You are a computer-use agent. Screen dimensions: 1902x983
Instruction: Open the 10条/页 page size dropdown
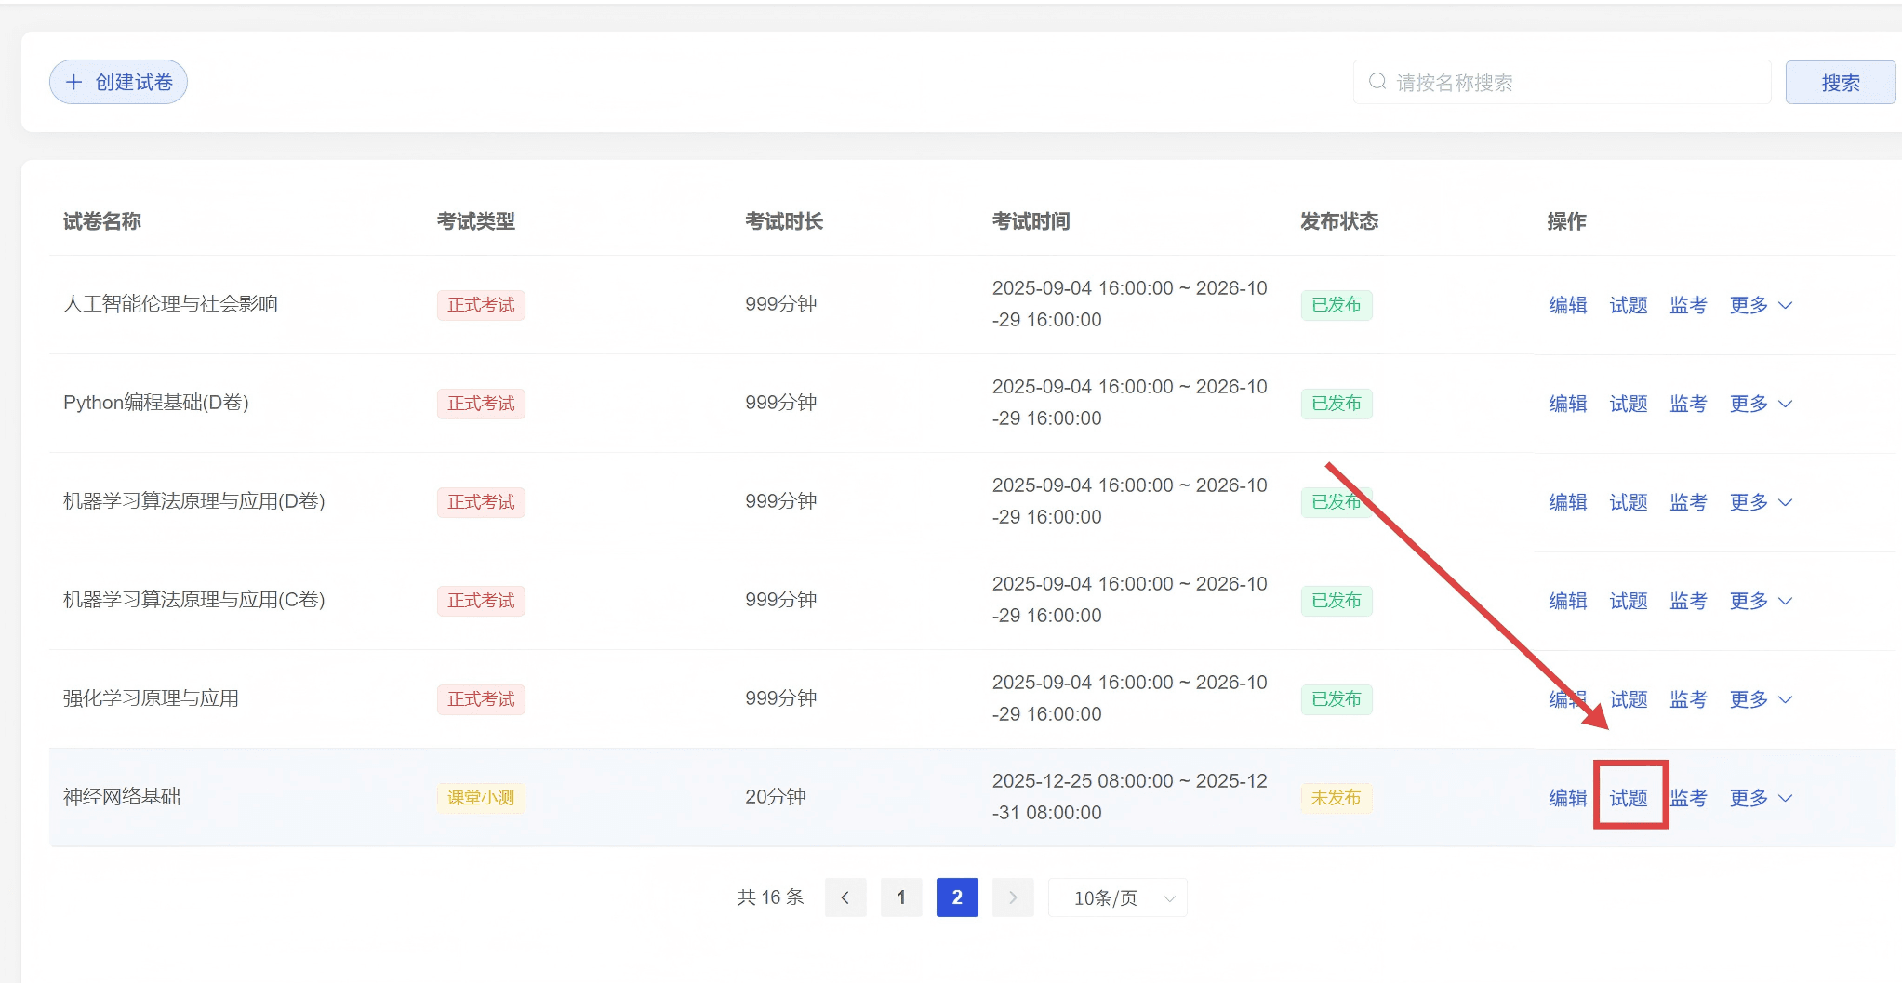1117,897
